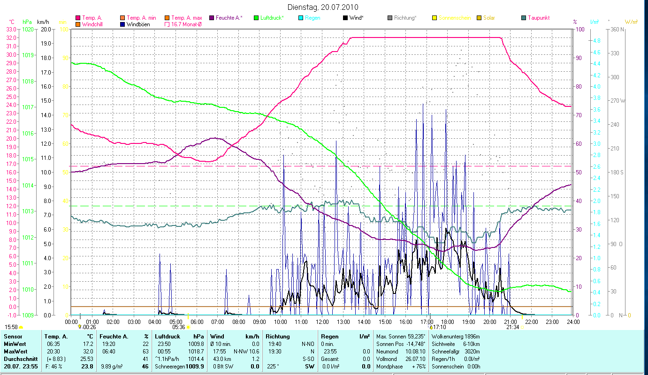Click the yellow Sonnenschein legend square

click(x=435, y=18)
